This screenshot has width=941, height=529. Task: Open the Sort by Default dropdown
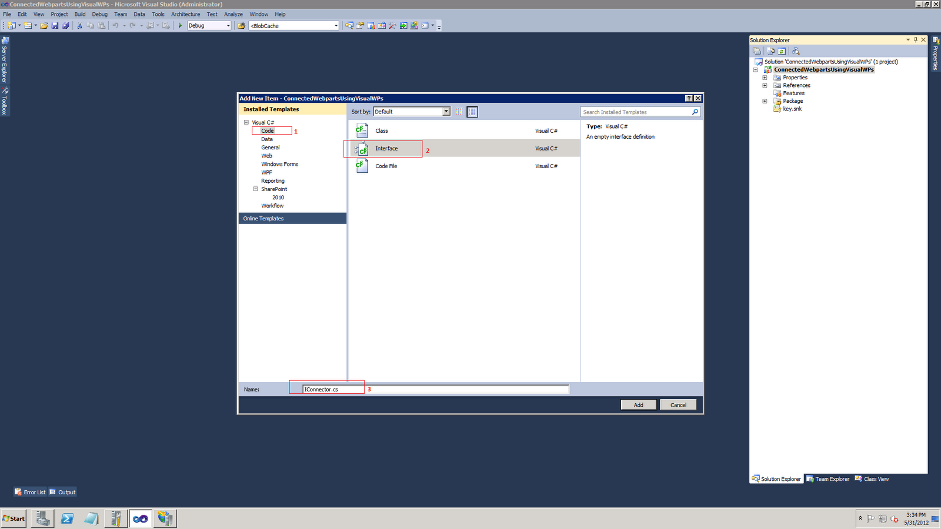click(446, 112)
